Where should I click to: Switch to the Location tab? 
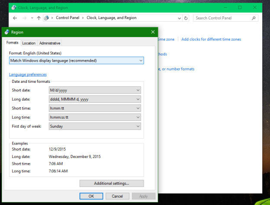(29, 43)
